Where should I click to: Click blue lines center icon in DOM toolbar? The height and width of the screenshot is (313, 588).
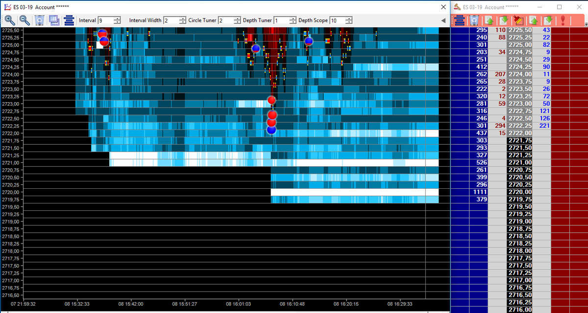(x=460, y=20)
